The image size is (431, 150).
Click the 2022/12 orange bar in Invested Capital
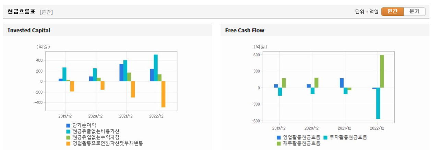pos(163,94)
